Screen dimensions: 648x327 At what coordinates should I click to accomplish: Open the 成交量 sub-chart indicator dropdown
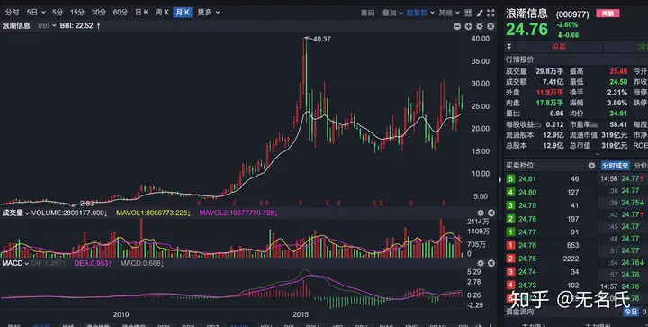click(15, 213)
